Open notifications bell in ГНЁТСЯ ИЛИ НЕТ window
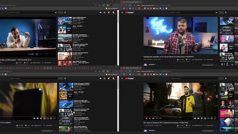This screenshot has width=238, height=134. [109, 12]
